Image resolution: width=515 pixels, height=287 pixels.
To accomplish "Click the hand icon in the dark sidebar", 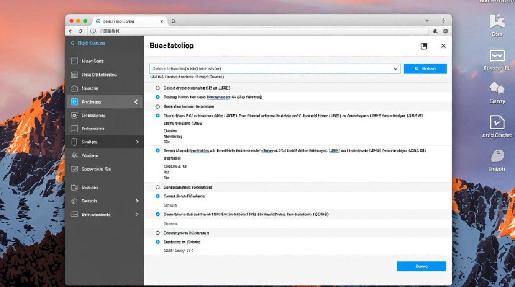I will click(x=74, y=88).
